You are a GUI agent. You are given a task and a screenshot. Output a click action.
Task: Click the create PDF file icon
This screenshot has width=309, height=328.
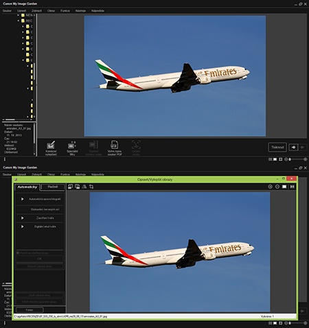(x=115, y=148)
